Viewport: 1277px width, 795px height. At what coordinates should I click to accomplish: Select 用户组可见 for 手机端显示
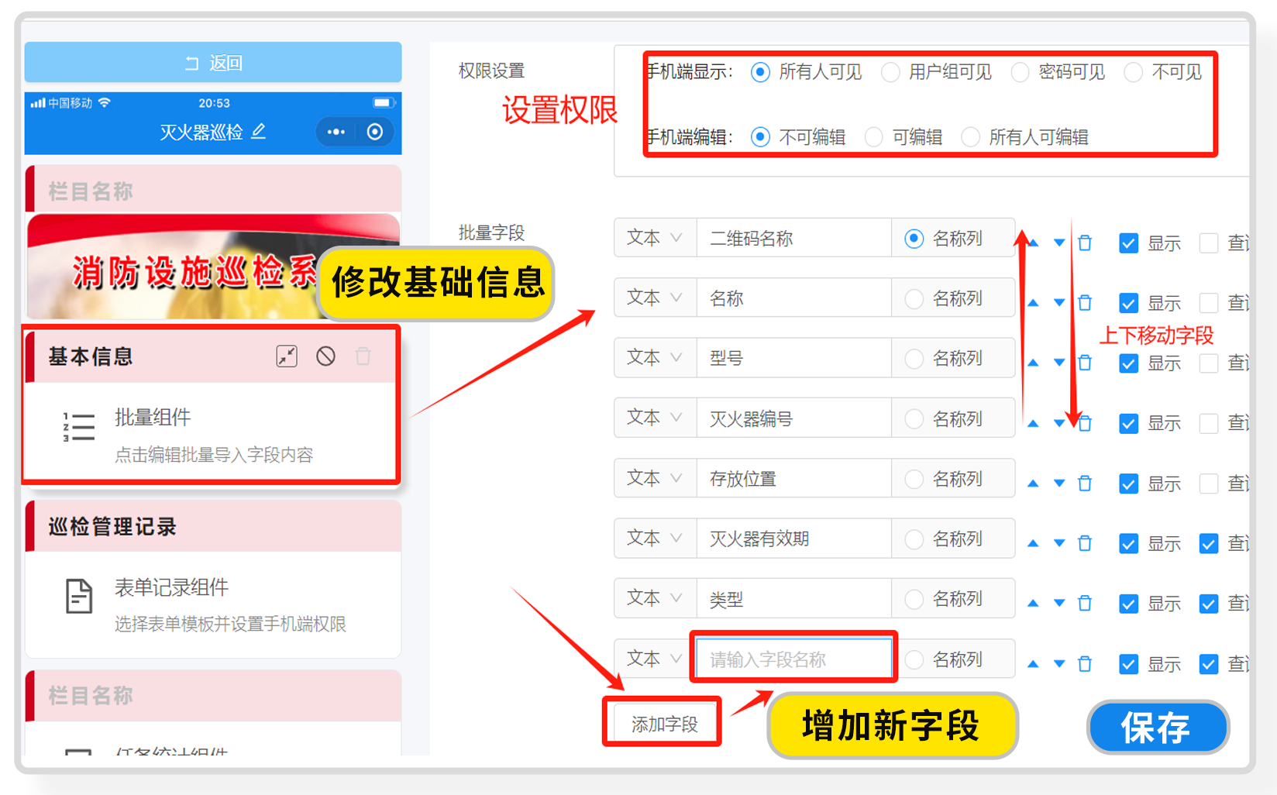point(890,72)
